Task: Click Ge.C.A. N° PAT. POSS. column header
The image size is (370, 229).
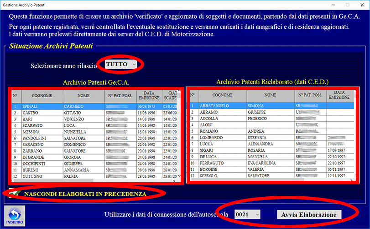Action: point(120,96)
